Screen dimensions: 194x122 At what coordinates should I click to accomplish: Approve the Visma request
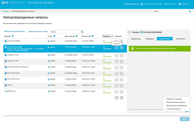point(116,86)
